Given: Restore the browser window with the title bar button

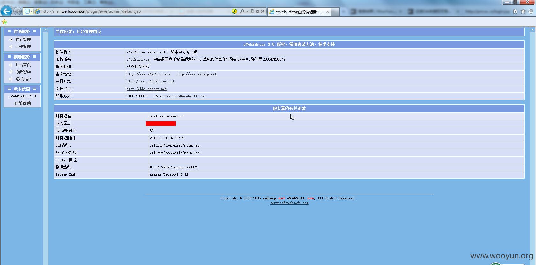Looking at the screenshot, I should [515, 2].
